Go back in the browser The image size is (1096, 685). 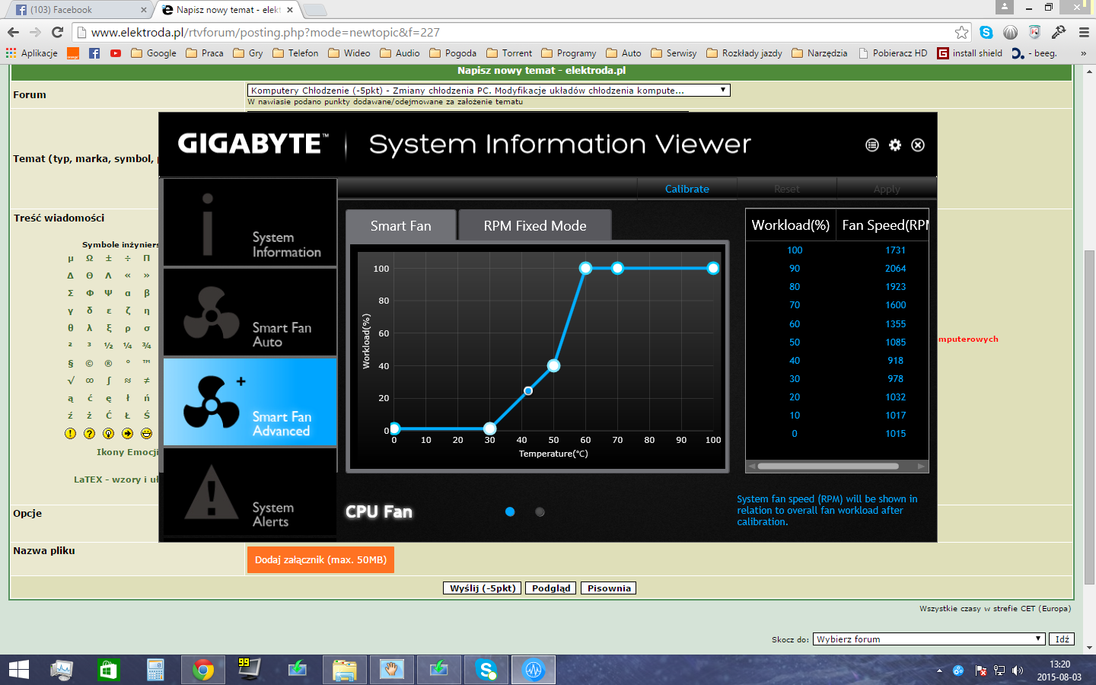[13, 32]
